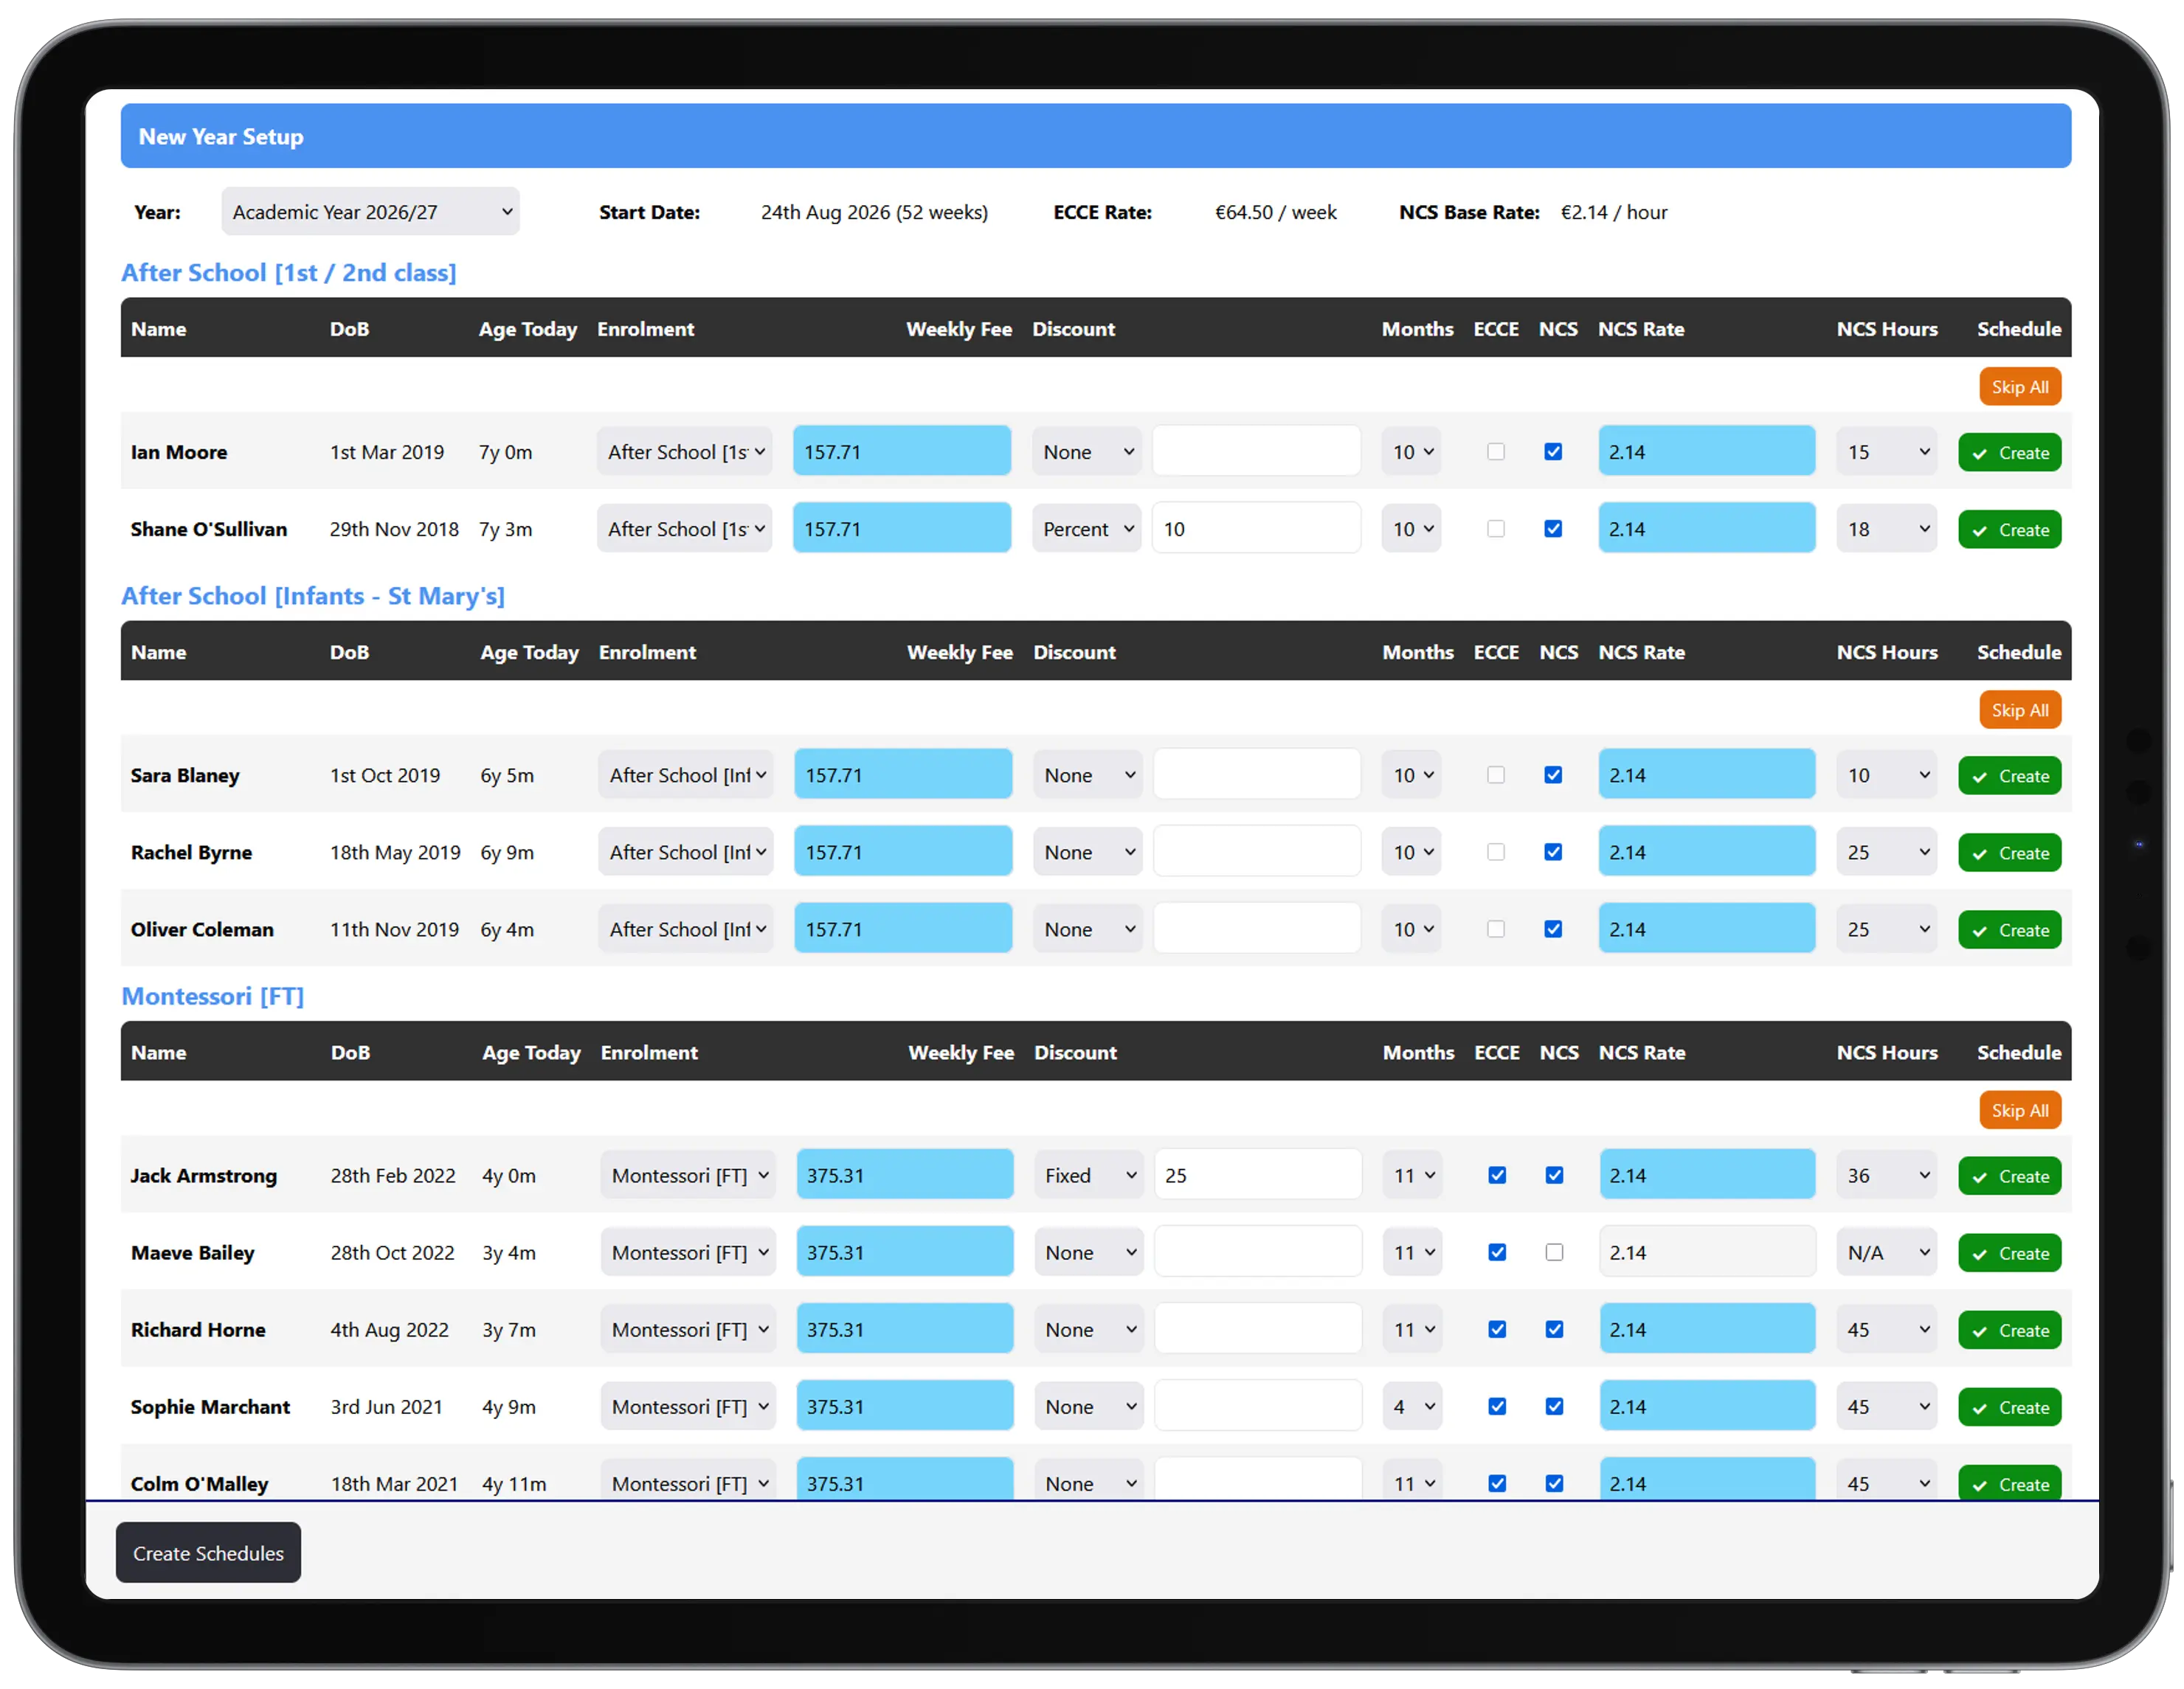The image size is (2184, 1689).
Task: Tick ECCE checkbox for Ian Moore
Action: (1496, 451)
